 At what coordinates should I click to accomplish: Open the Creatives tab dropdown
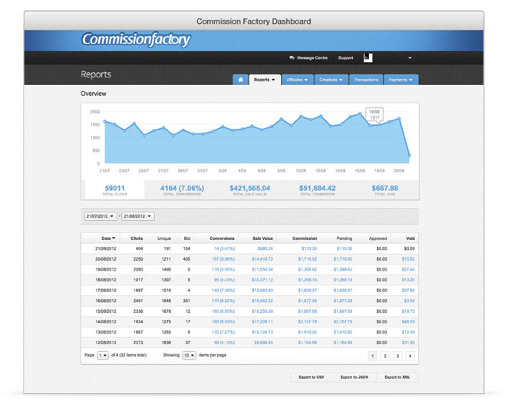[331, 80]
